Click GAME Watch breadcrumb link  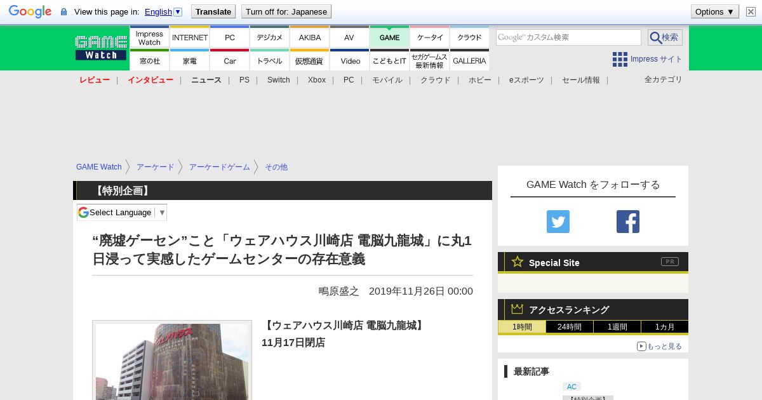tap(99, 167)
